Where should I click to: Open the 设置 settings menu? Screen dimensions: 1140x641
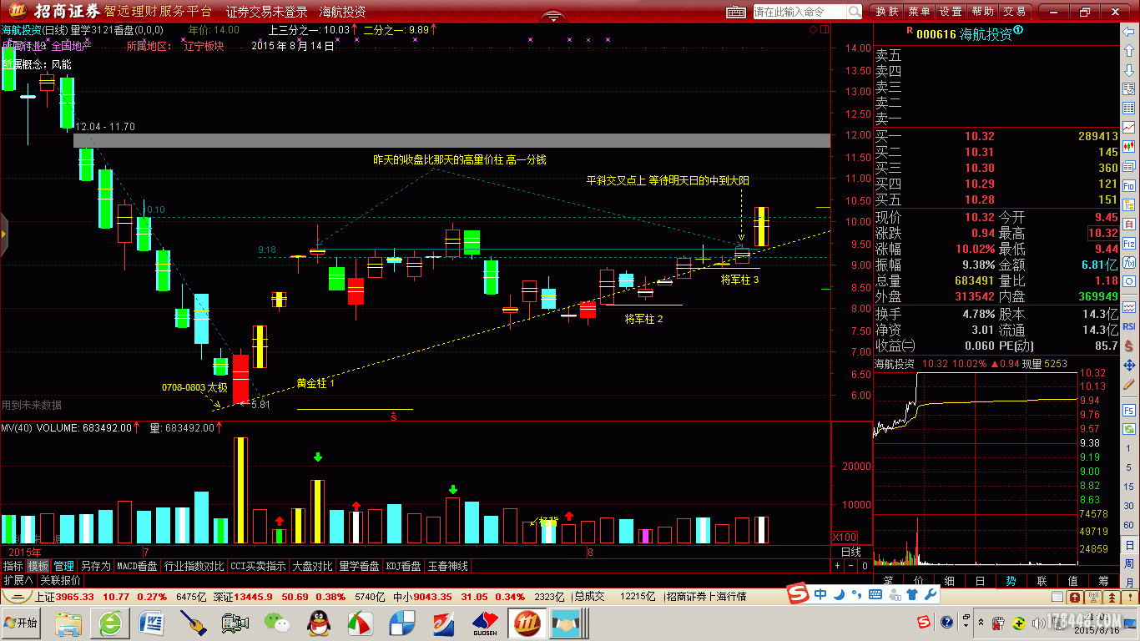[951, 12]
